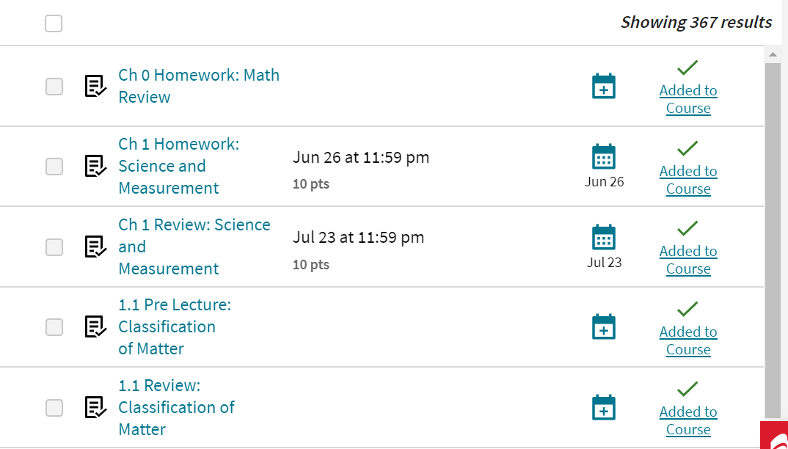
Task: Click the Jun 26 calendar icon
Action: (603, 156)
